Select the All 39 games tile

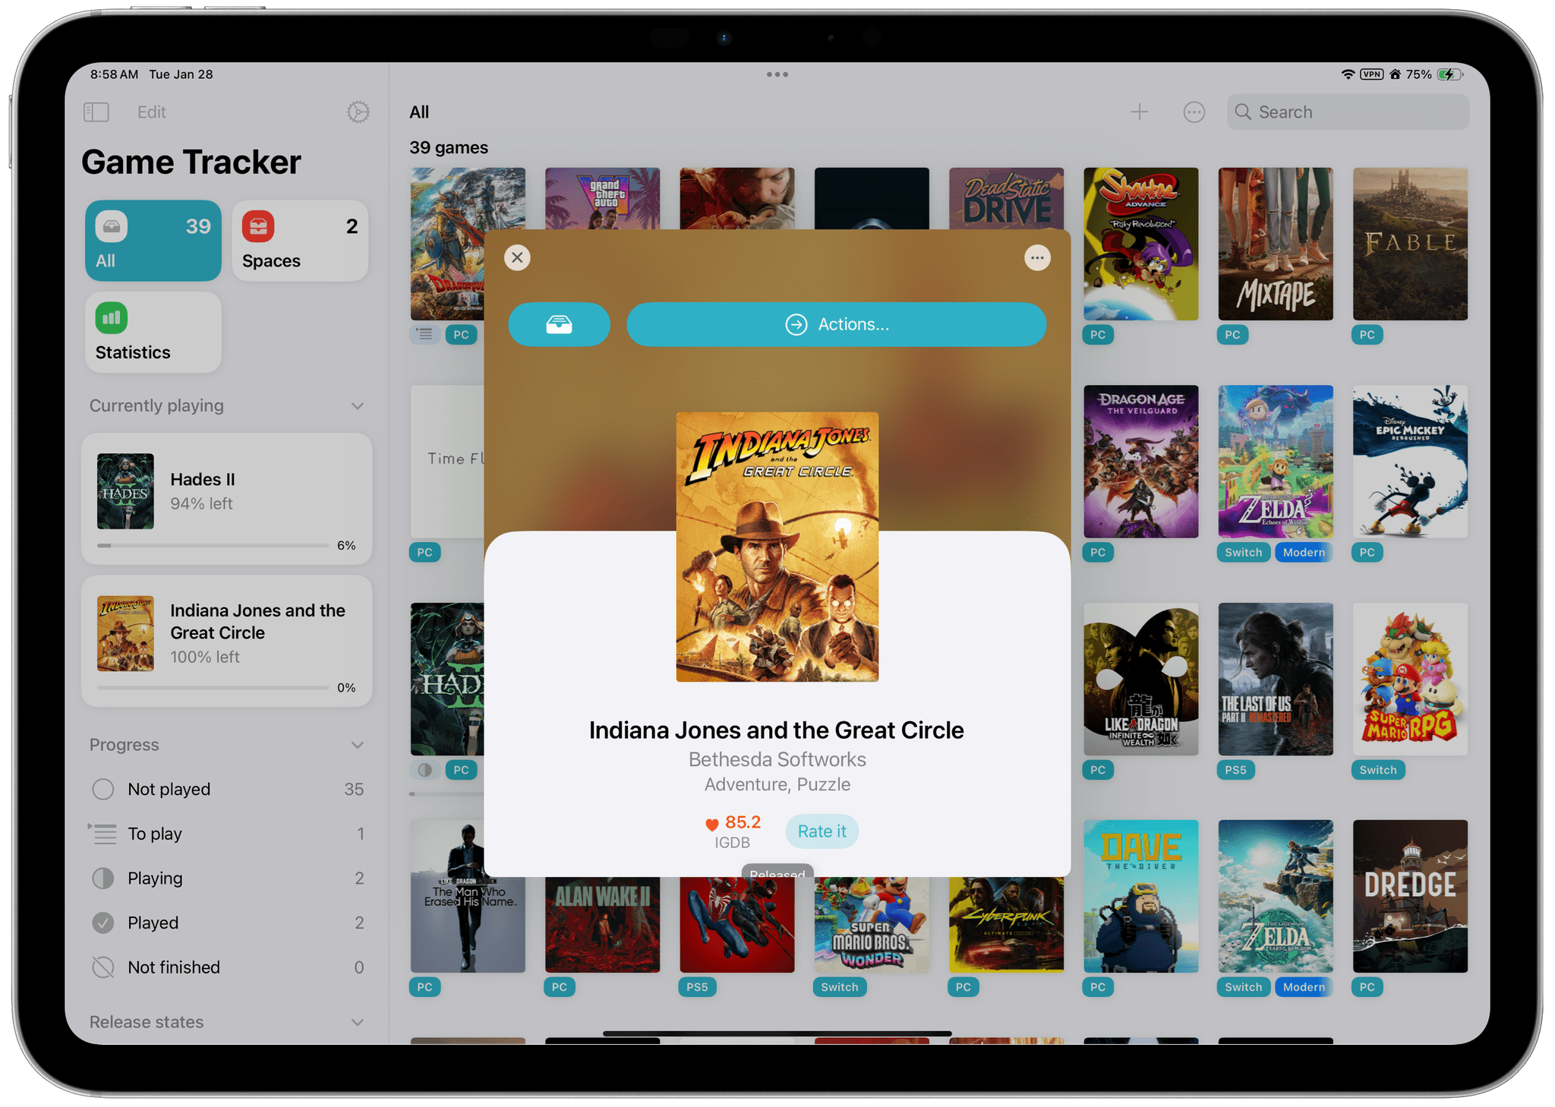point(153,241)
